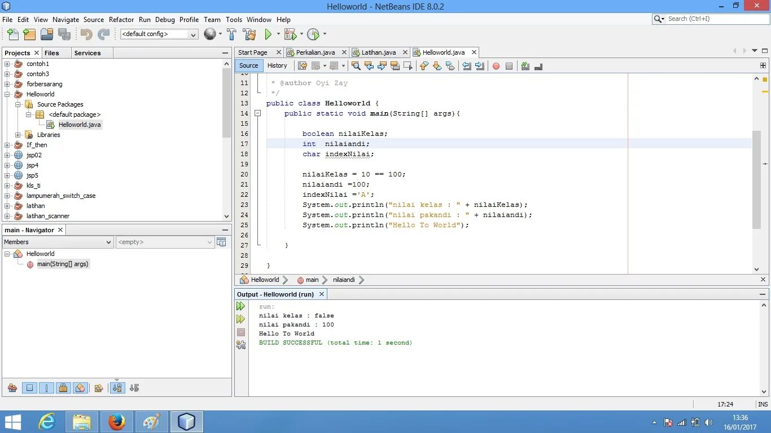The image size is (771, 433).
Task: Click the Comment lines icon
Action: point(525,66)
